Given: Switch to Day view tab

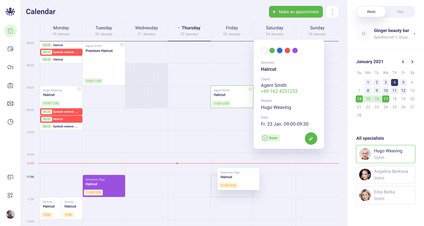Looking at the screenshot, I should tap(400, 12).
